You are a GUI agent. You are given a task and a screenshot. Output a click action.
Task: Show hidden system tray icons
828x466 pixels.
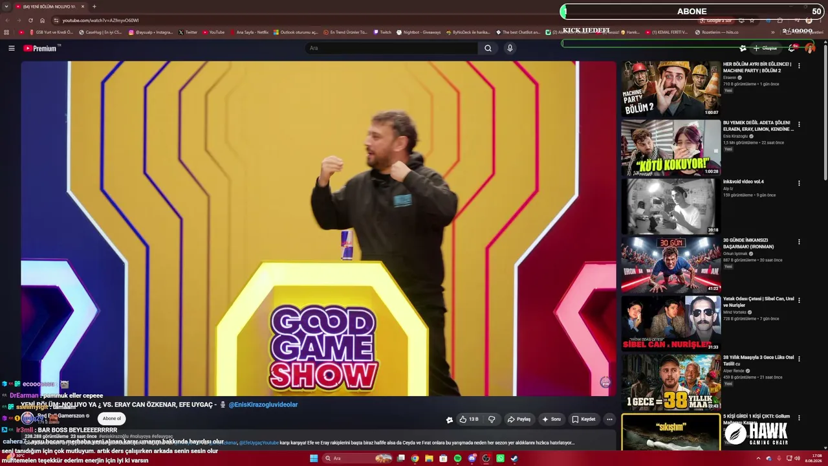[759, 458]
